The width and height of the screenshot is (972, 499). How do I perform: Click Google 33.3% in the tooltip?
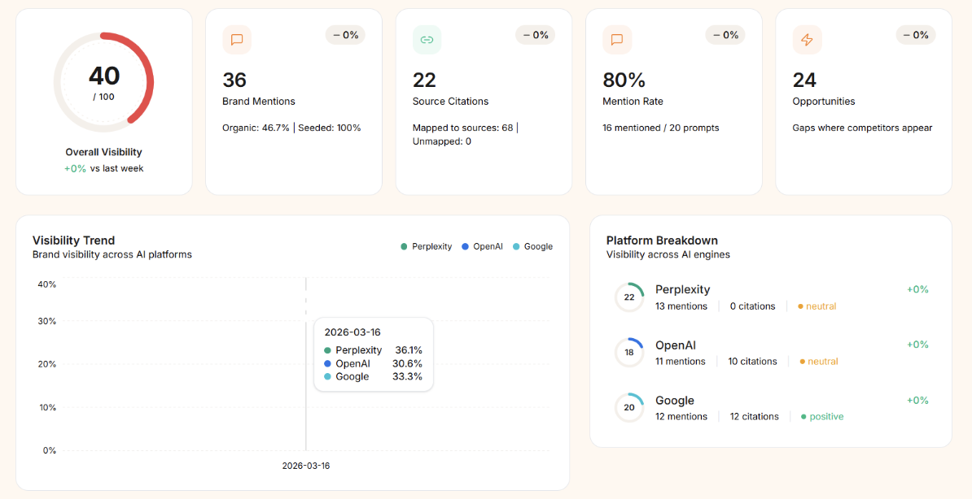(373, 376)
